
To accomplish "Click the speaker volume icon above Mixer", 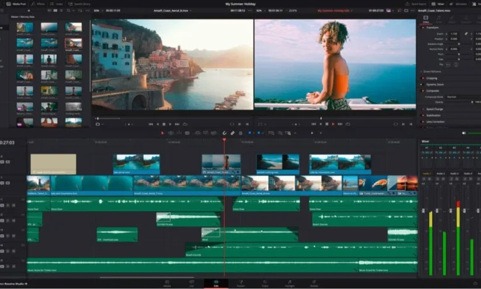I will point(464,133).
